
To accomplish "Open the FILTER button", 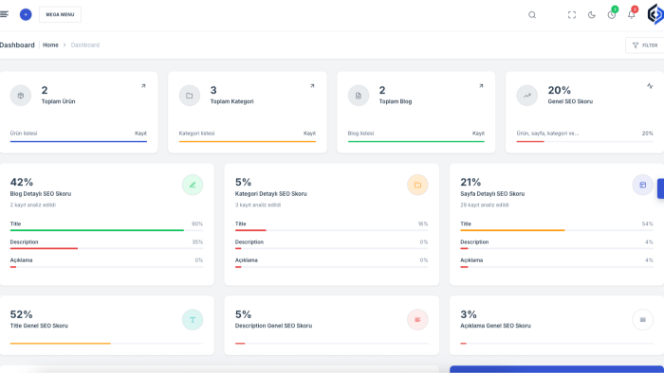I will (x=645, y=45).
